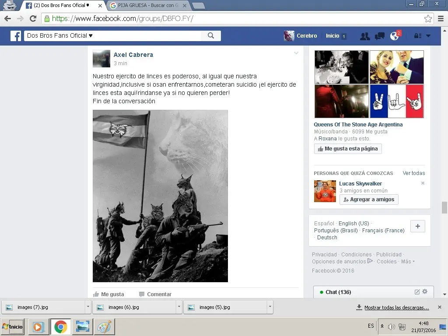This screenshot has width=448, height=336.
Task: Close the downloads bar
Action: click(440, 307)
